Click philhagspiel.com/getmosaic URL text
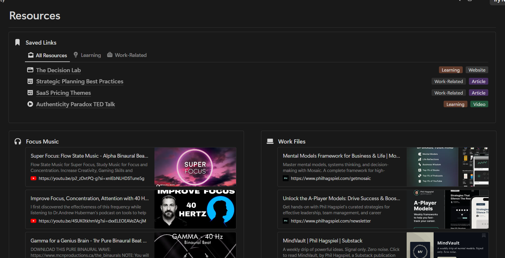 point(331,178)
